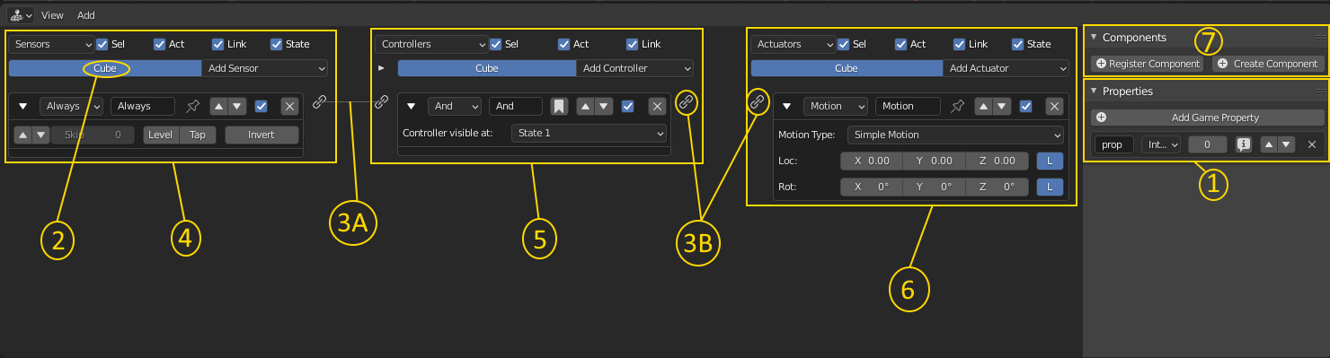Click info icon on prop game property

click(x=1245, y=144)
